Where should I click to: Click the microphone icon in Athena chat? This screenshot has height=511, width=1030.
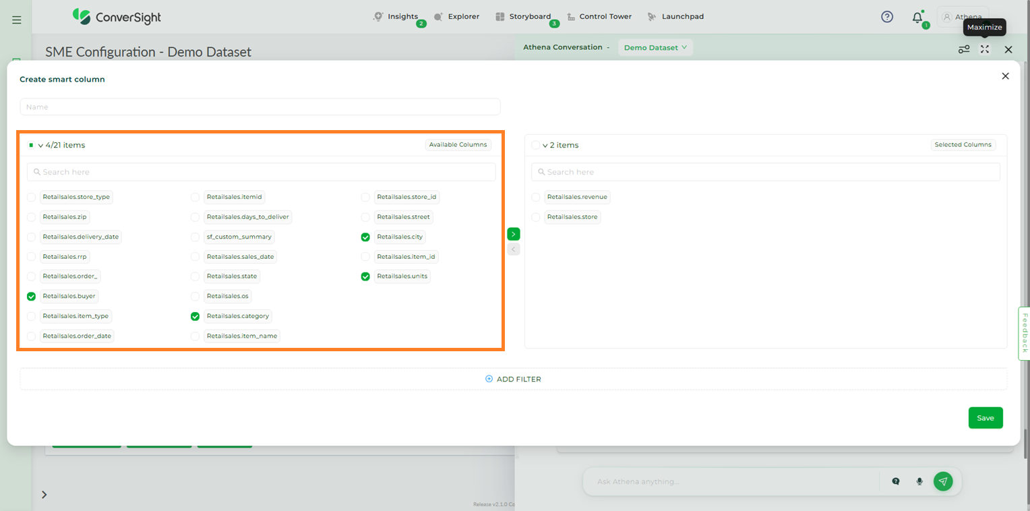919,481
